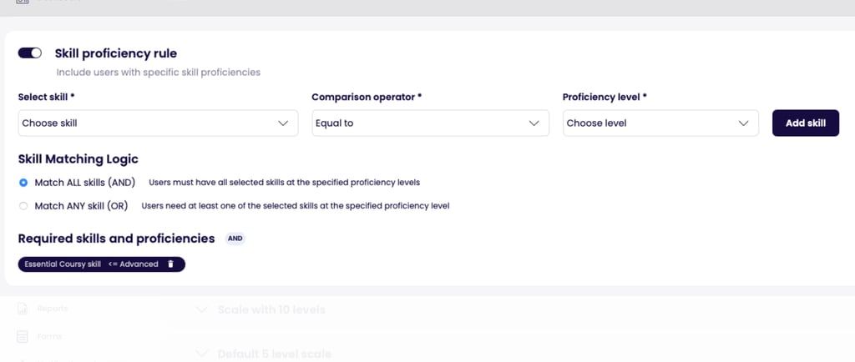
Task: Click the chevron beside Default 5 level scale
Action: click(x=200, y=354)
